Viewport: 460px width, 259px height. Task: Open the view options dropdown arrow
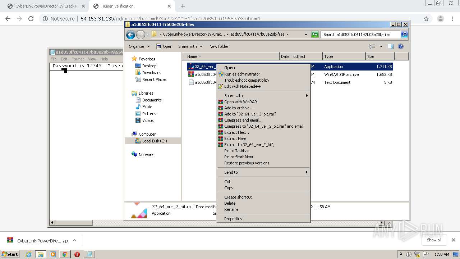(381, 46)
